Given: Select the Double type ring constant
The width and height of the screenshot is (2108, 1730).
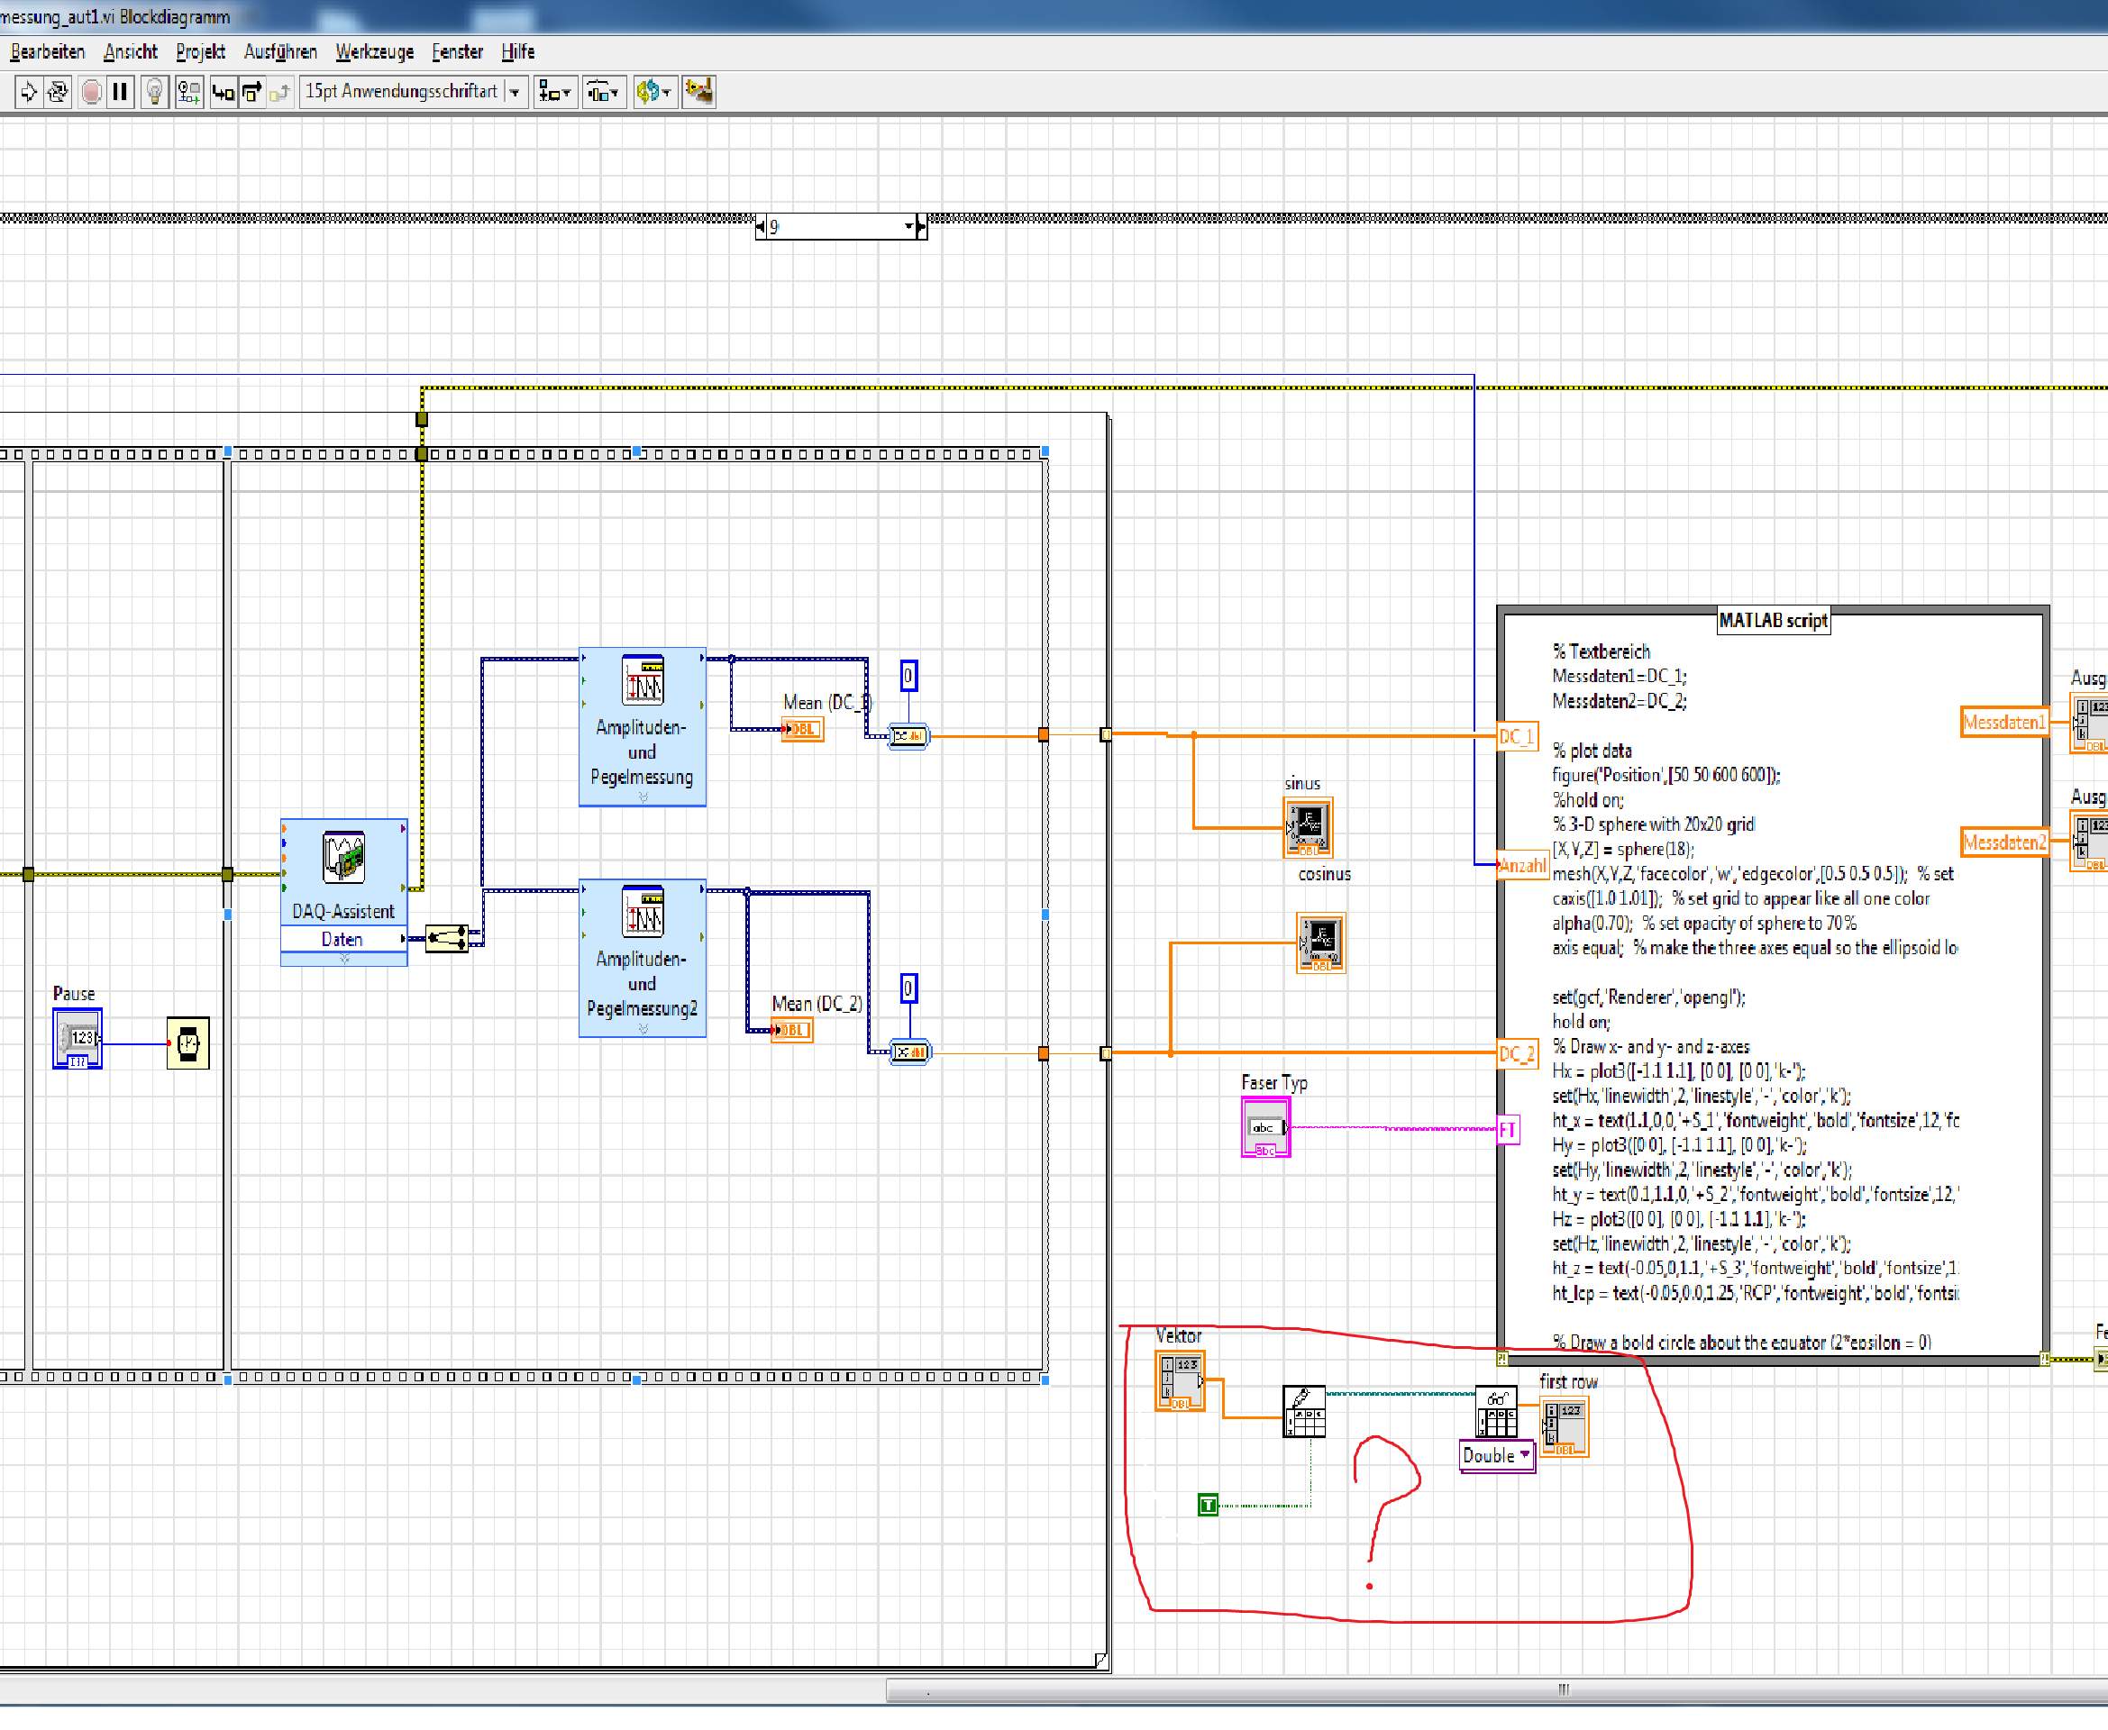Looking at the screenshot, I should tap(1494, 1456).
